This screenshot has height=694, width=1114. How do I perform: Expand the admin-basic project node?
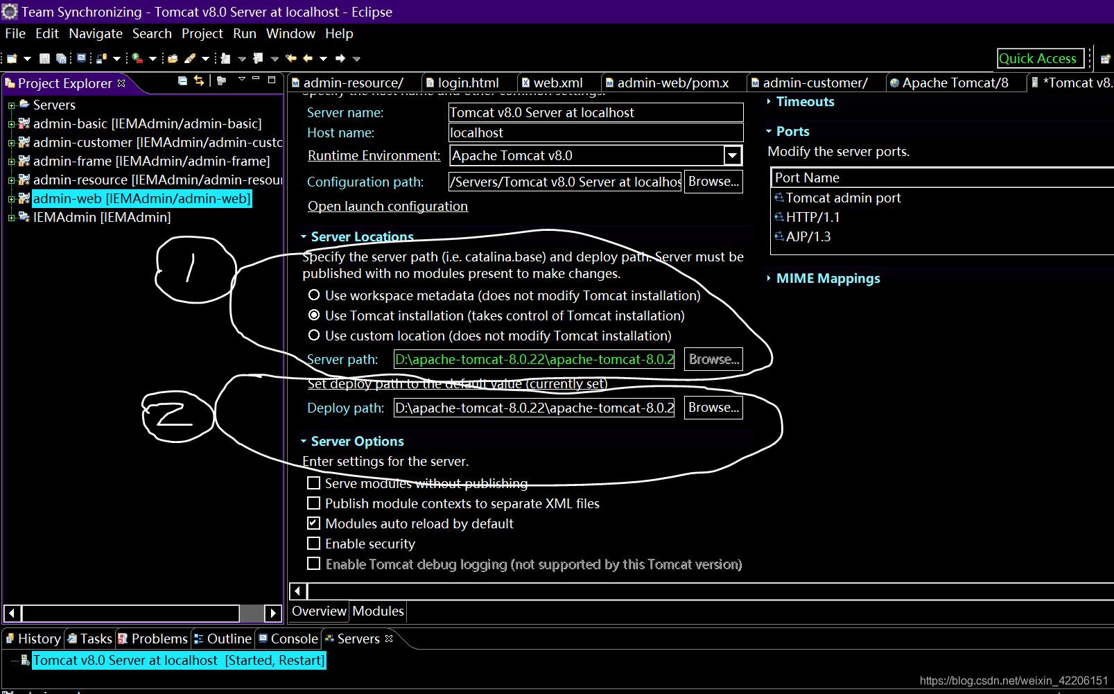pos(11,124)
